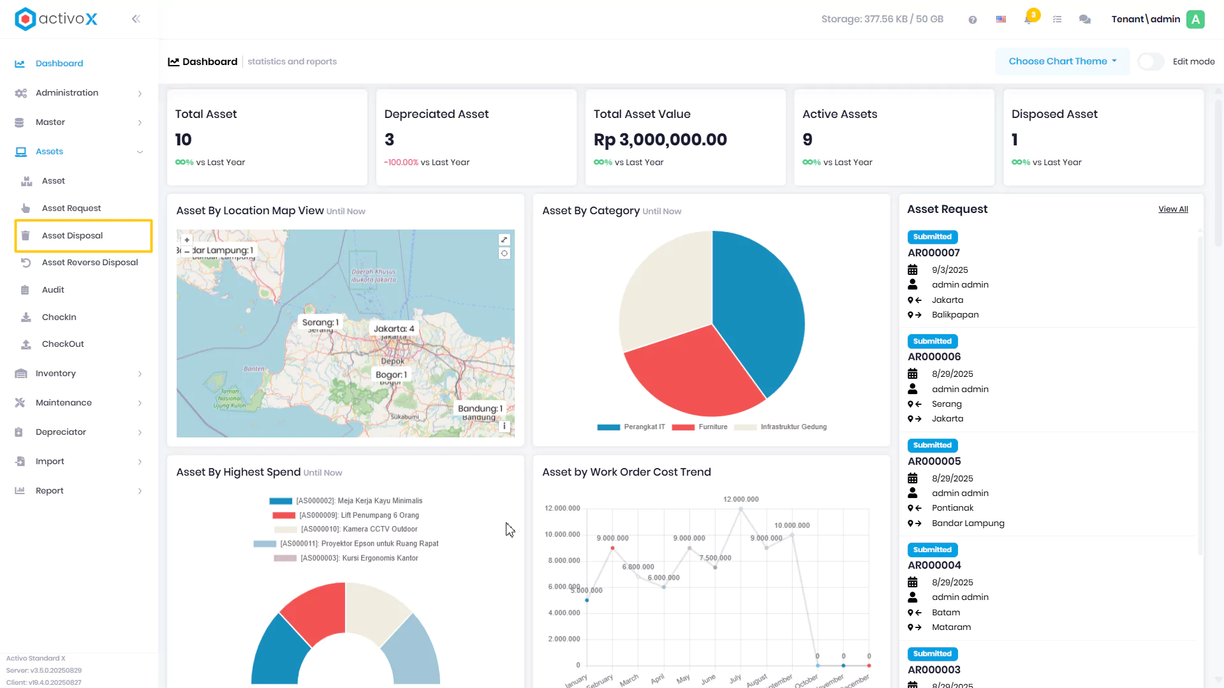Screen dimensions: 1224x688
Task: Click the green user avatar A
Action: pyautogui.click(x=1196, y=19)
